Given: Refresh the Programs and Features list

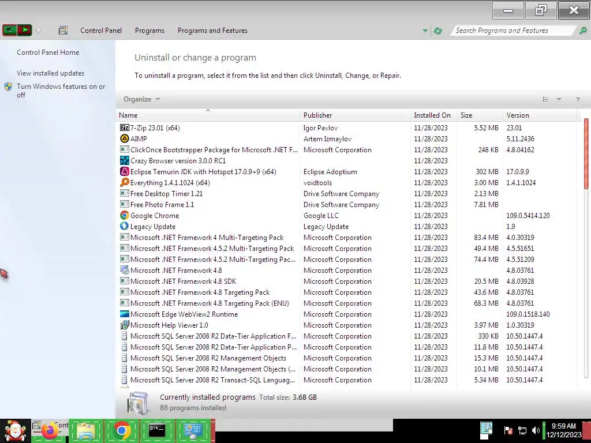Looking at the screenshot, I should pyautogui.click(x=437, y=31).
